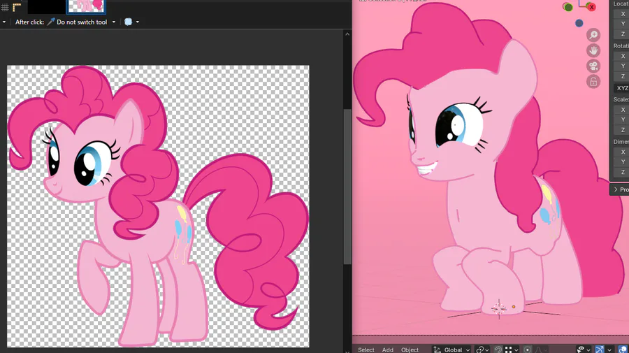629x353 pixels.
Task: Toggle the lock camera to view icon
Action: (x=593, y=82)
